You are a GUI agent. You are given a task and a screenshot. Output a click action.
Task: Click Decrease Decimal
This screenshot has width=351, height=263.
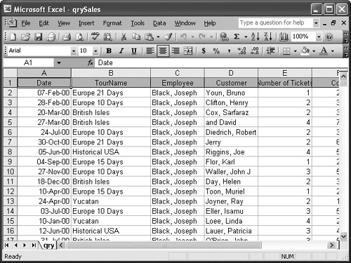coord(254,50)
